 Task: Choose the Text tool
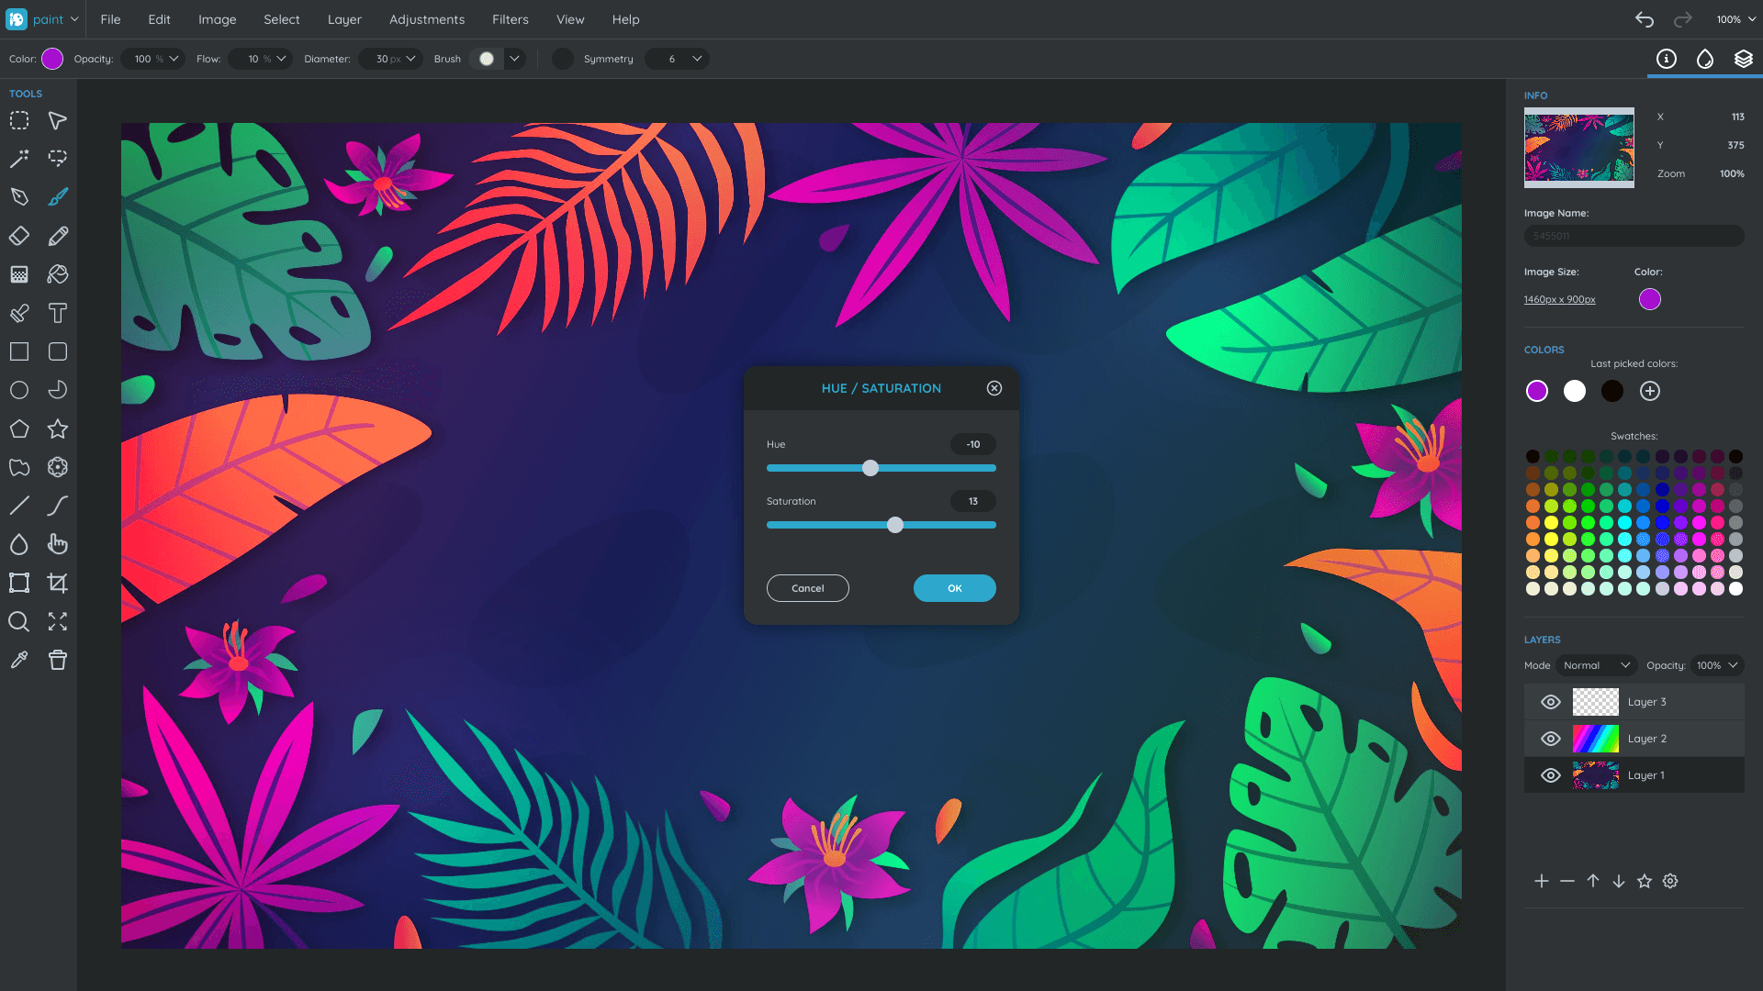click(58, 313)
